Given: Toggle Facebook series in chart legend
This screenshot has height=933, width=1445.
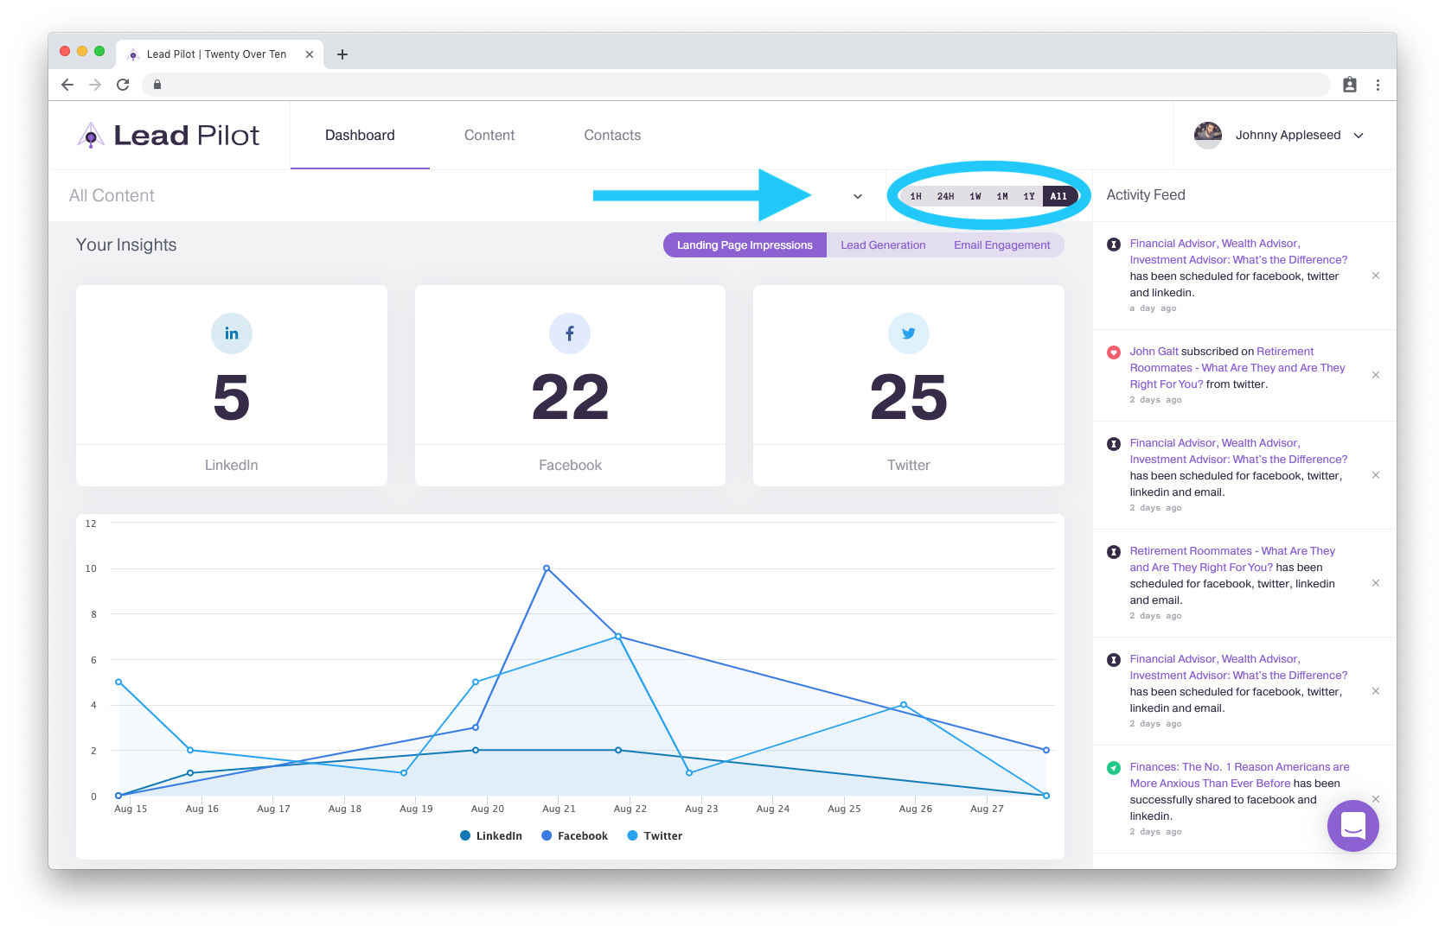Looking at the screenshot, I should [x=574, y=835].
